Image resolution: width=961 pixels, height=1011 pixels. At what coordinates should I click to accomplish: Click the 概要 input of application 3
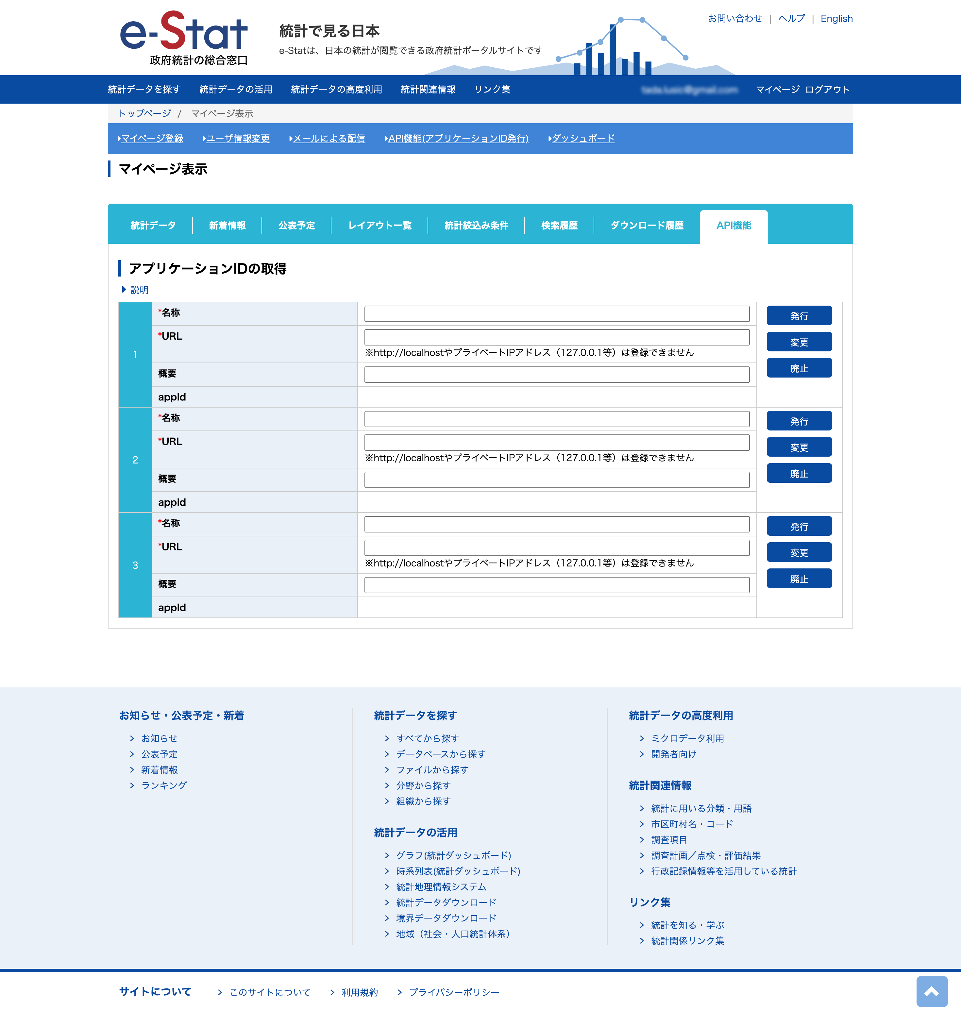(556, 584)
